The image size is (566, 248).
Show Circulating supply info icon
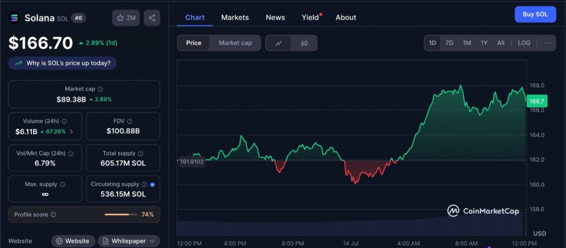coord(144,184)
